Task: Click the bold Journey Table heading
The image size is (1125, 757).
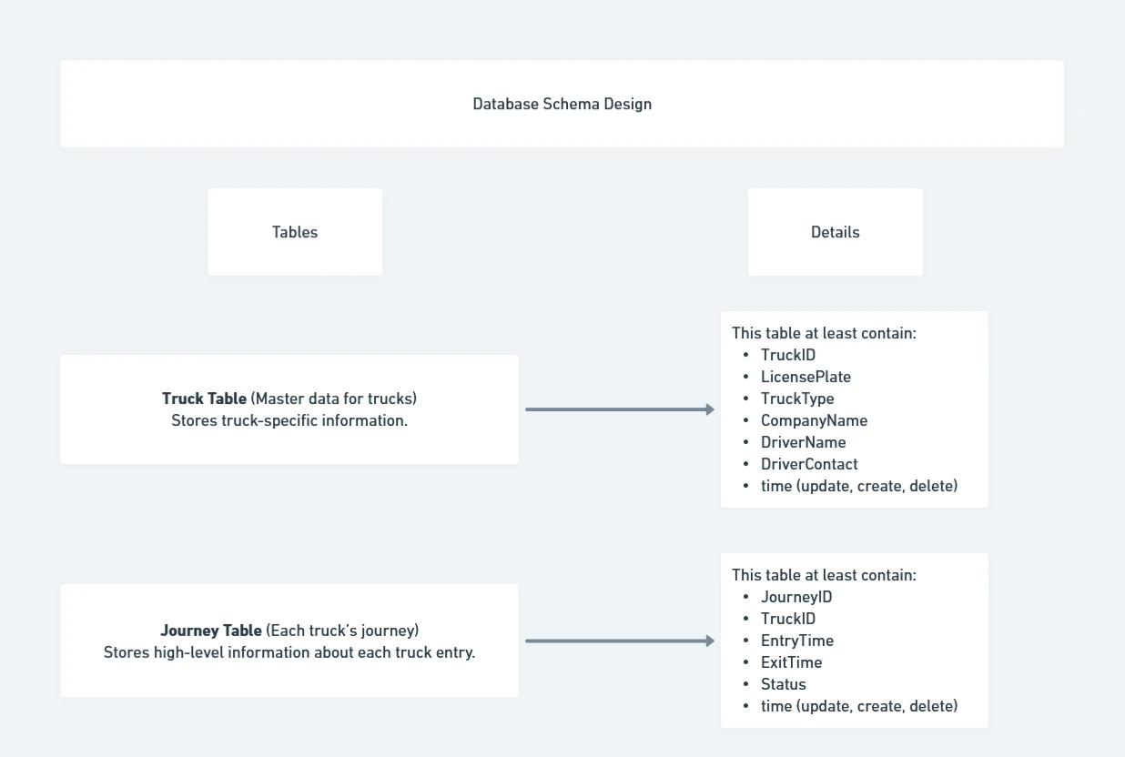Action: (211, 631)
